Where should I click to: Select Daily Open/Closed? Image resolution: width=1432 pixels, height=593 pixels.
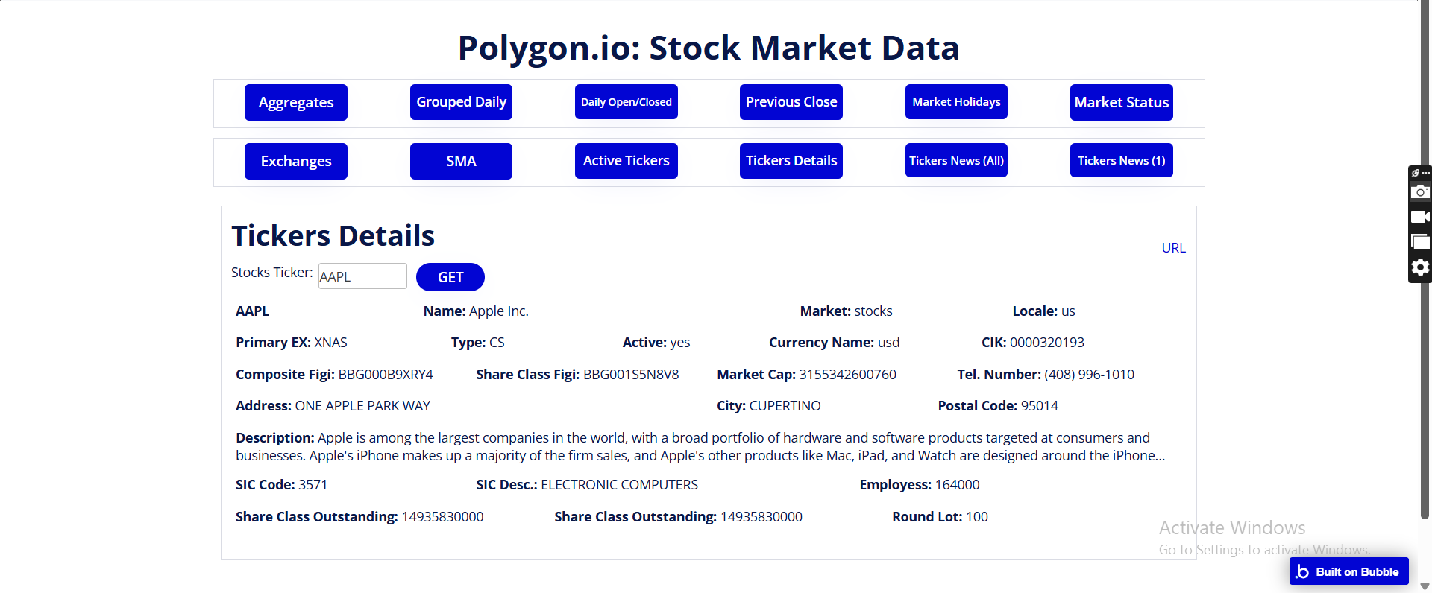[626, 102]
